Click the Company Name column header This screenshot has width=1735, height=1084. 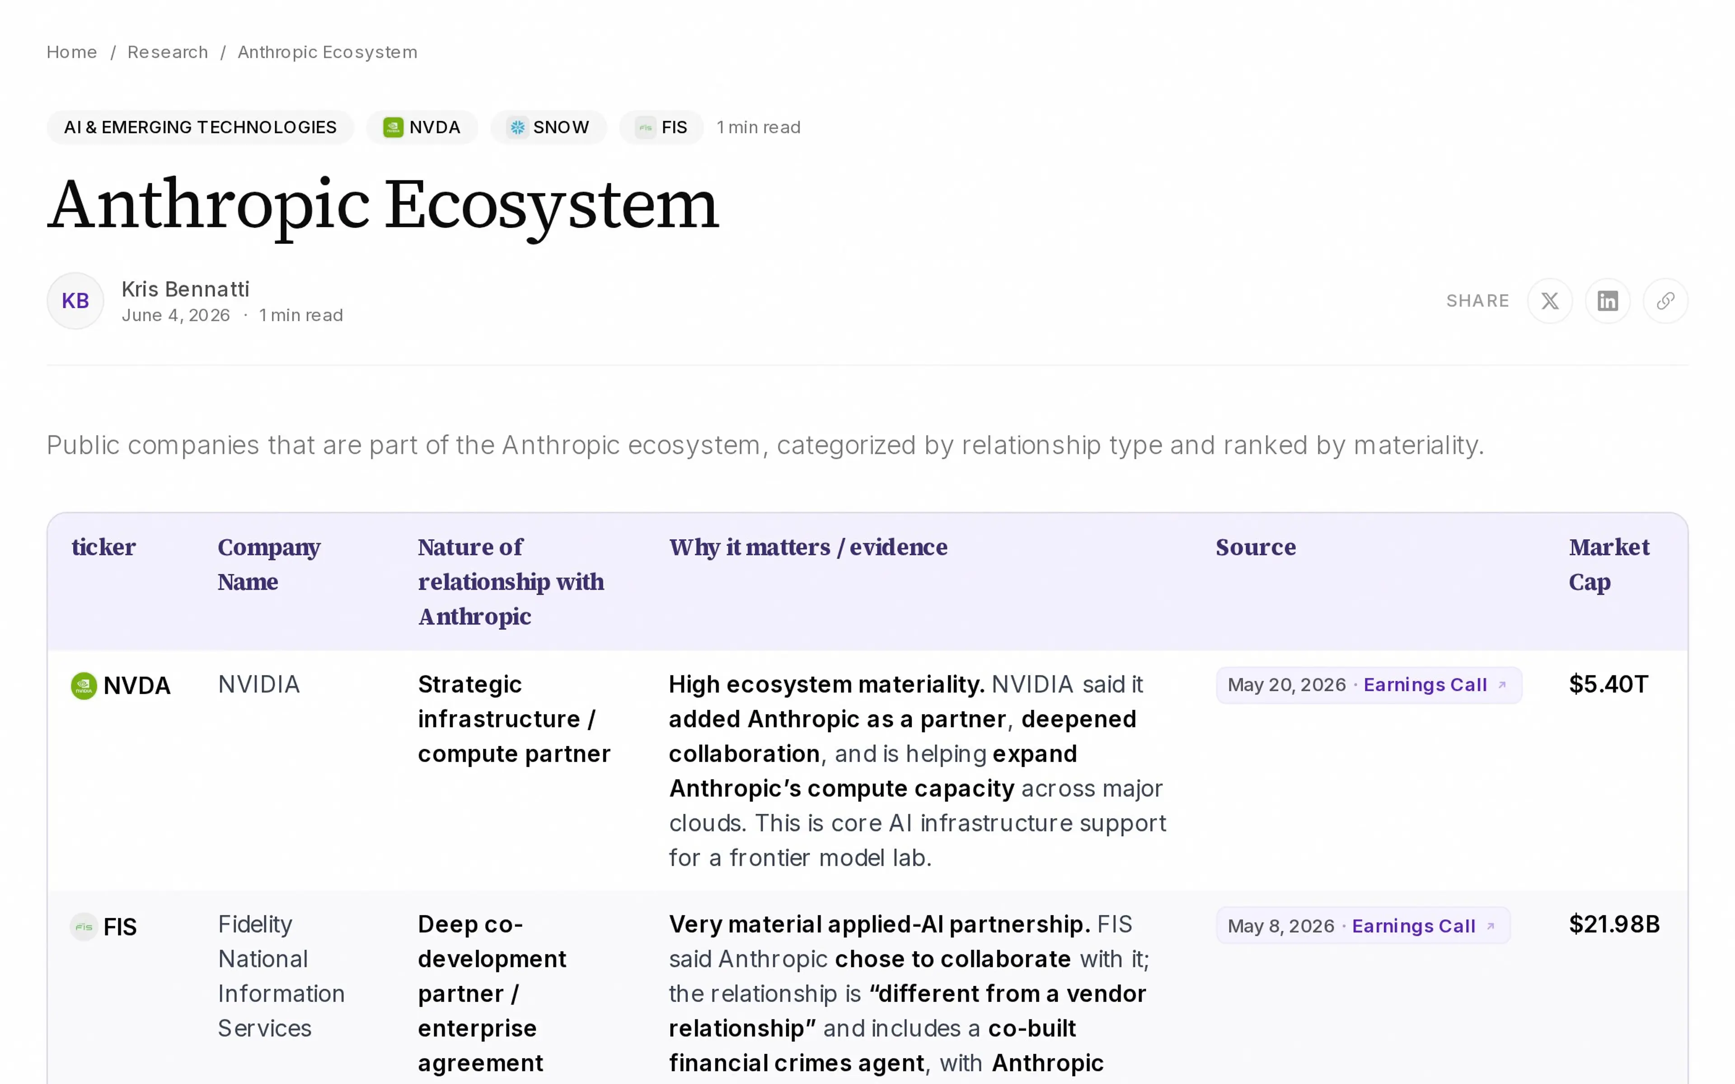click(269, 564)
